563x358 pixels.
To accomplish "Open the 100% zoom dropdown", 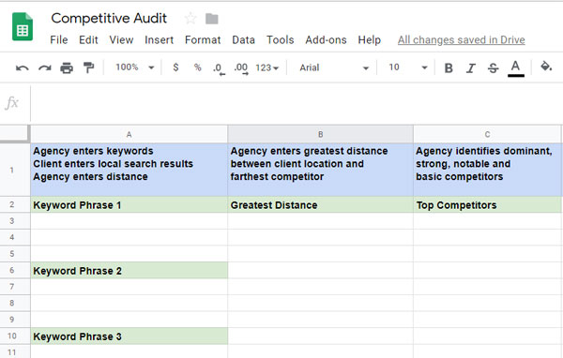I will 135,67.
